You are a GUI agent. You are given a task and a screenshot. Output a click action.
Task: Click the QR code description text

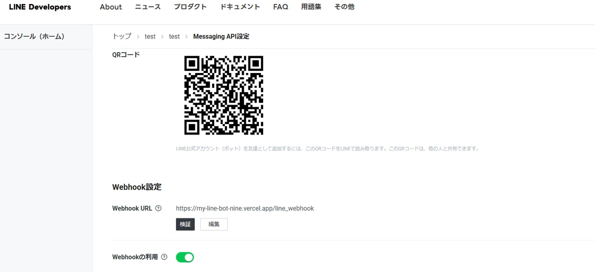327,148
